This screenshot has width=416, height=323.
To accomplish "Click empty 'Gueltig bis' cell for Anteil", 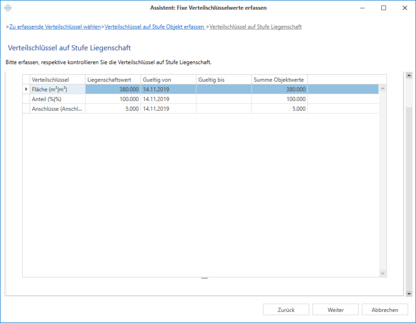I will [224, 99].
